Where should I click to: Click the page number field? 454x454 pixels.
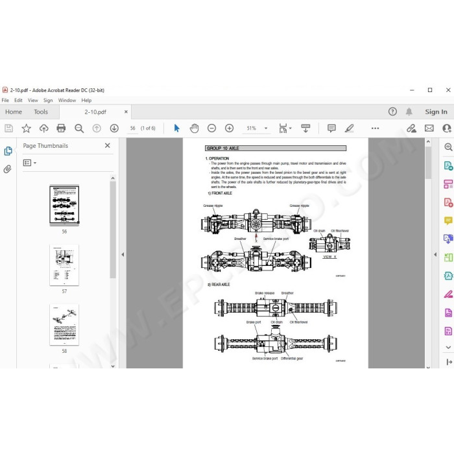[x=132, y=128]
